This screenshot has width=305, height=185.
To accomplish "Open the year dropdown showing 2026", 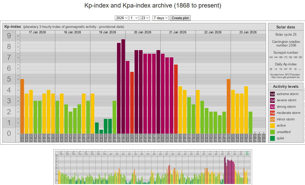I will [122, 18].
